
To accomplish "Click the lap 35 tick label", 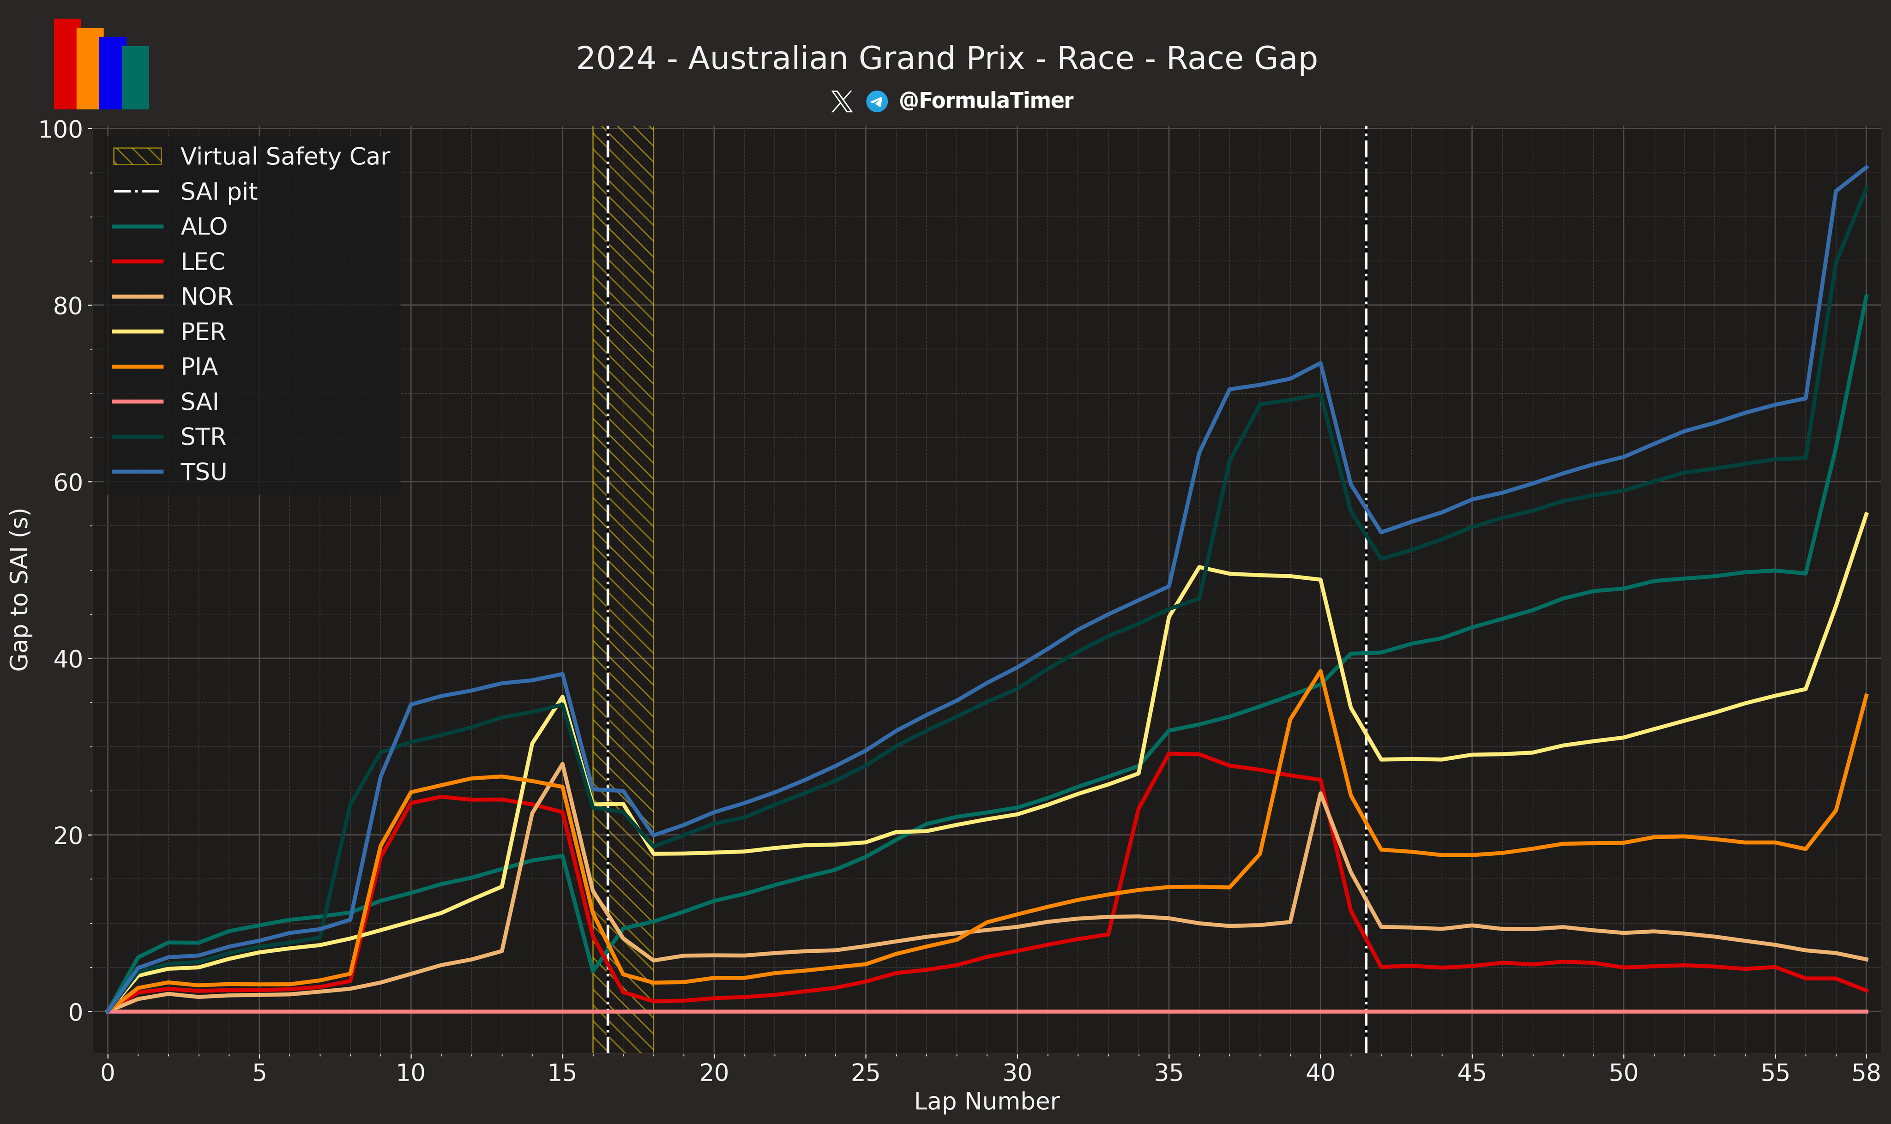I will click(1168, 1072).
